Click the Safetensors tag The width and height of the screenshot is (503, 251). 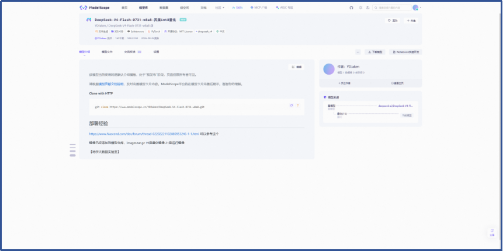click(x=136, y=32)
